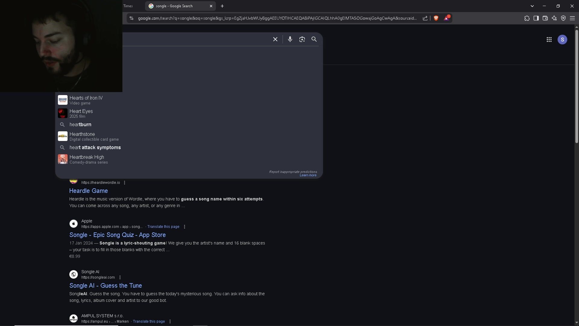Open more options for songleai.com result
The image size is (579, 326).
(x=120, y=277)
